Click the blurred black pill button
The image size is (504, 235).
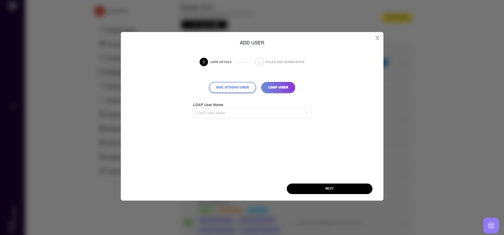[x=204, y=25]
